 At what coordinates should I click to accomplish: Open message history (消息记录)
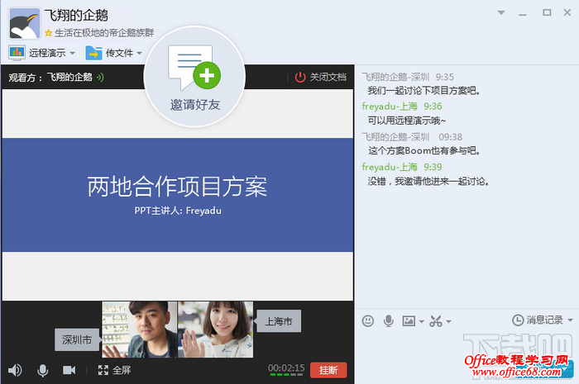tap(538, 320)
